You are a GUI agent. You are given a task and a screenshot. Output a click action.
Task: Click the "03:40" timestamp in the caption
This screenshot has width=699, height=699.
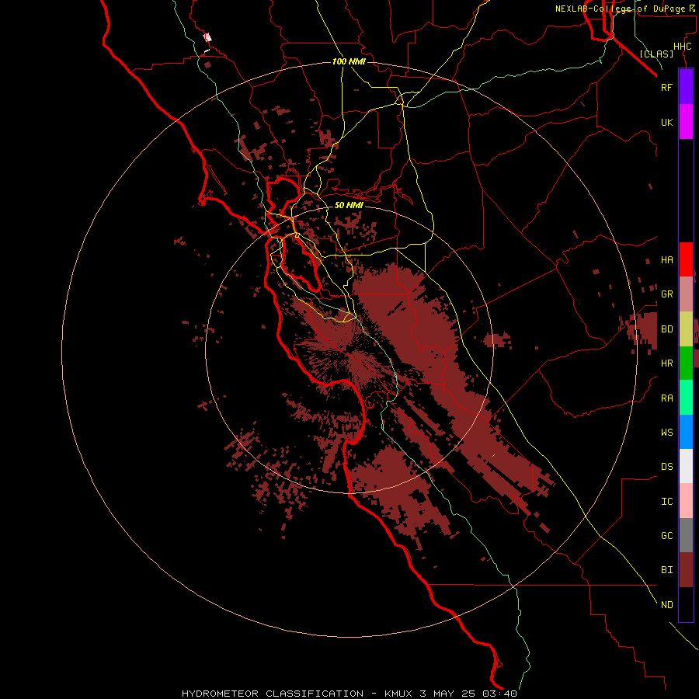tap(499, 694)
